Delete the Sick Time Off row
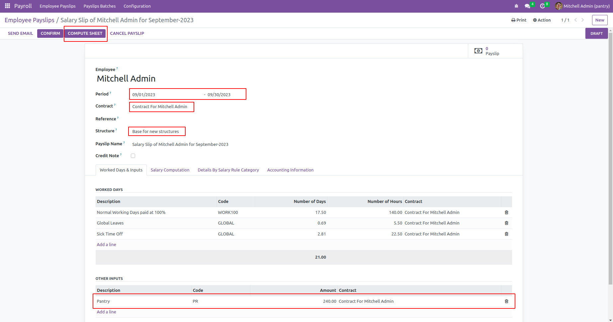The width and height of the screenshot is (613, 322). tap(506, 234)
